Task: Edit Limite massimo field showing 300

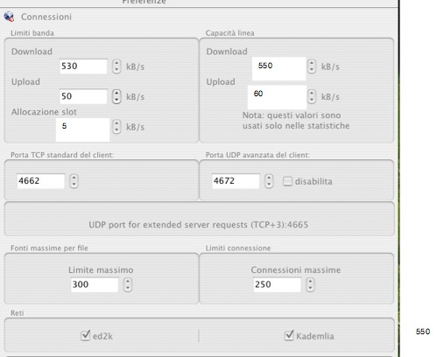Action: [x=95, y=284]
